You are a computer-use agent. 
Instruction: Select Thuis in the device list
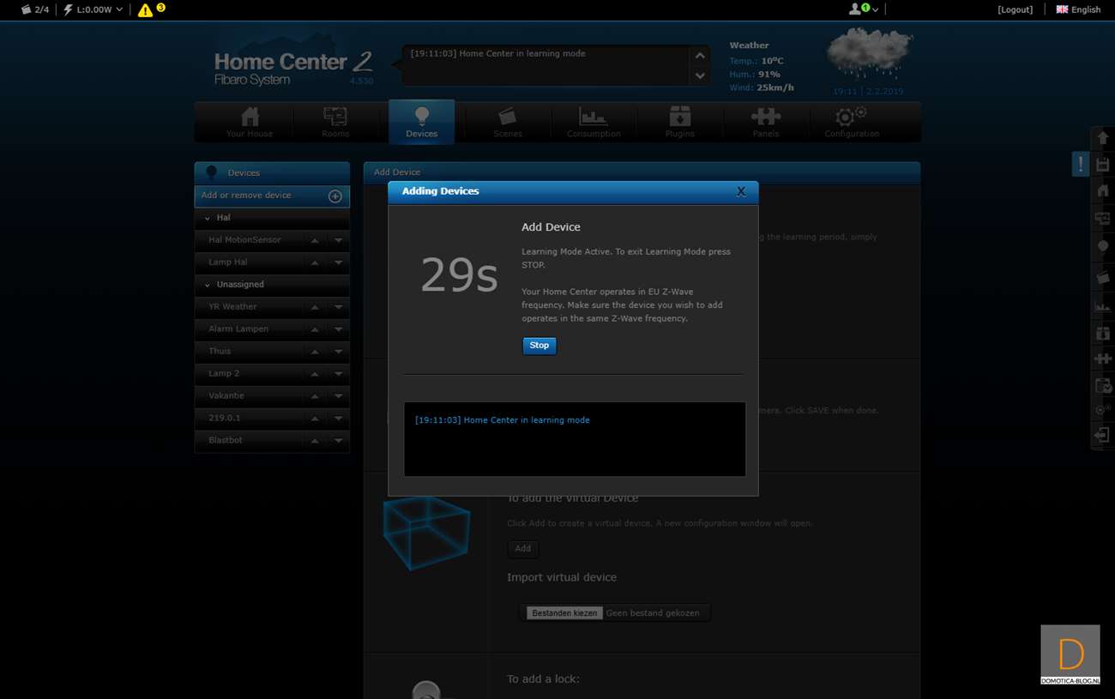[x=220, y=352]
